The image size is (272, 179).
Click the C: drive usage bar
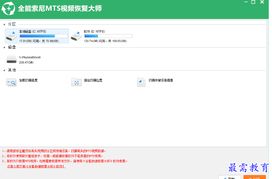[43, 36]
